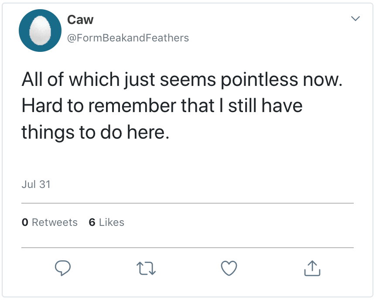Select the word 'Retweets' label

[55, 222]
